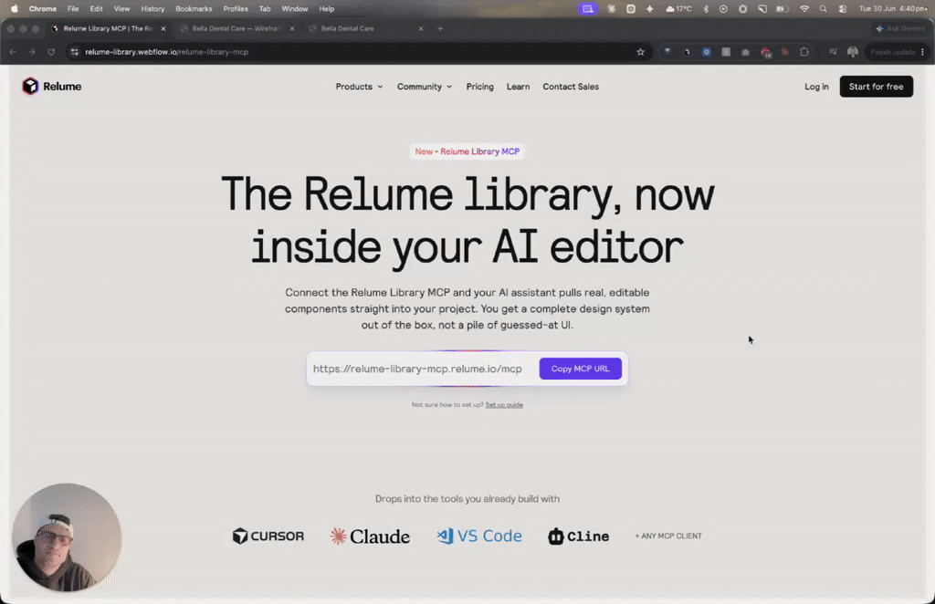Click the address bar URL

click(x=166, y=52)
